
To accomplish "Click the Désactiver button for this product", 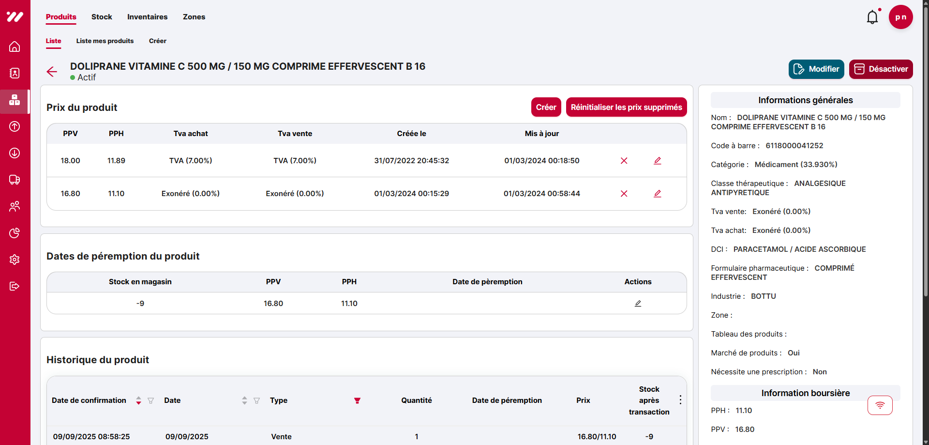I will coord(881,69).
